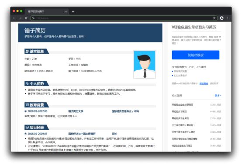Click the resume profile photo
The image size is (242, 166).
(x=145, y=65)
